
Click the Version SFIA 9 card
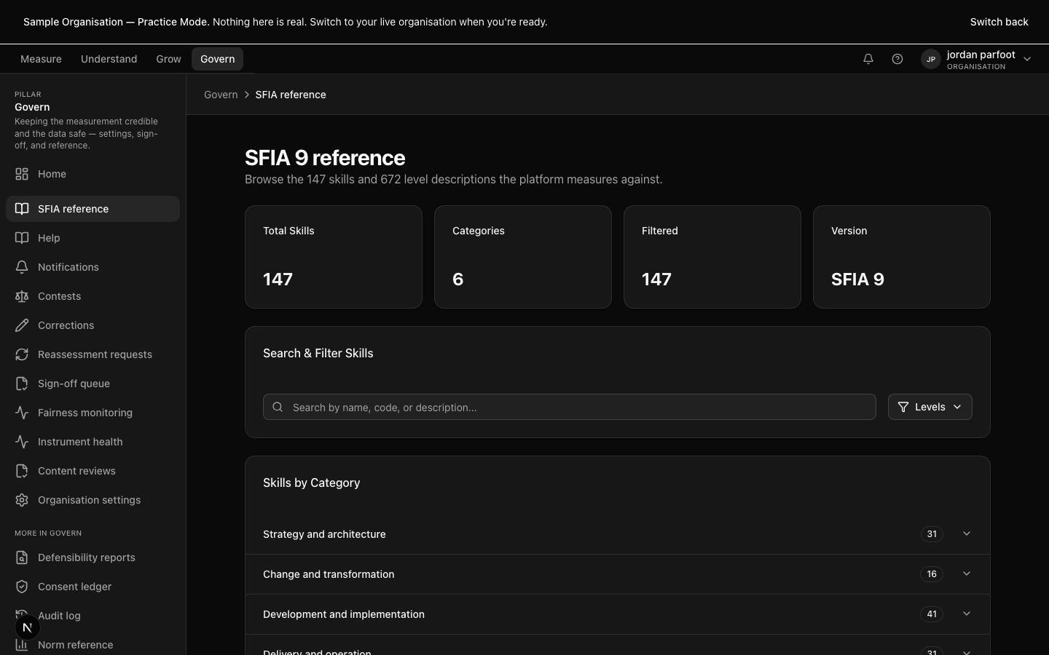[x=902, y=257]
